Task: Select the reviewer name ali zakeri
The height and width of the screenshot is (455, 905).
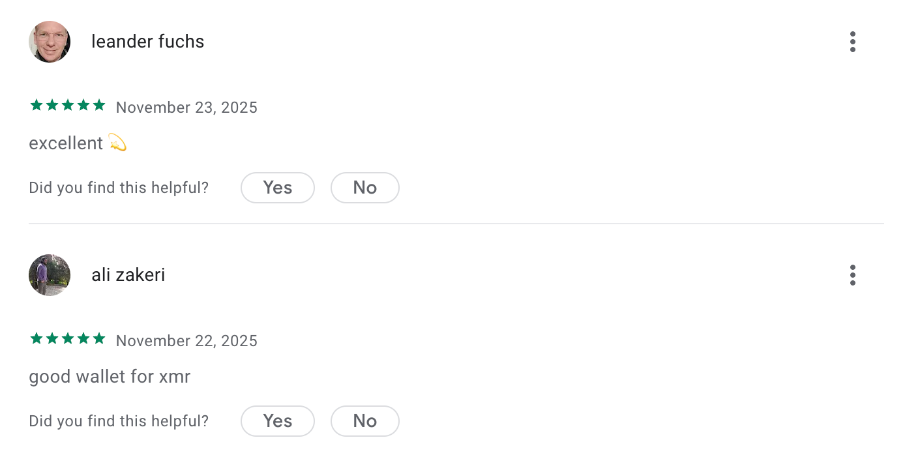Action: 128,274
